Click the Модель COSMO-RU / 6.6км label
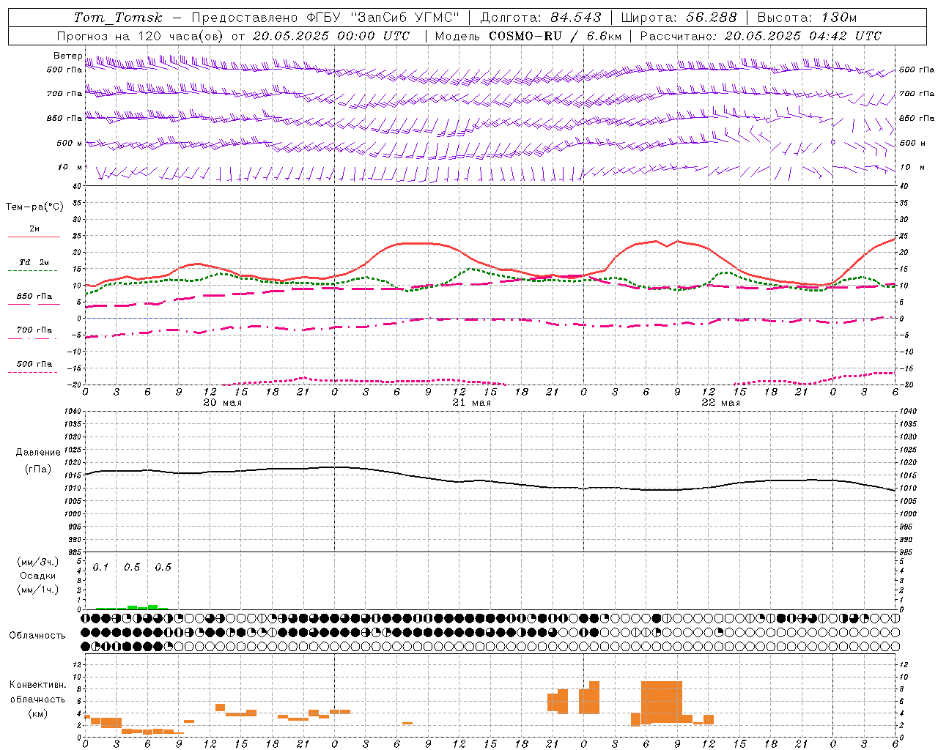 (528, 36)
